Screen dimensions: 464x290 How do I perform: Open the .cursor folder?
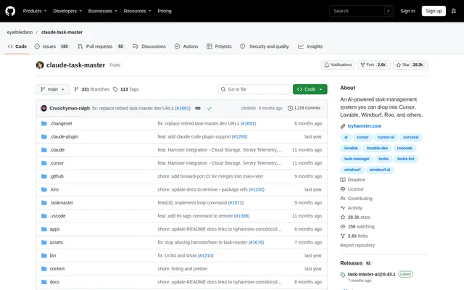pyautogui.click(x=57, y=163)
